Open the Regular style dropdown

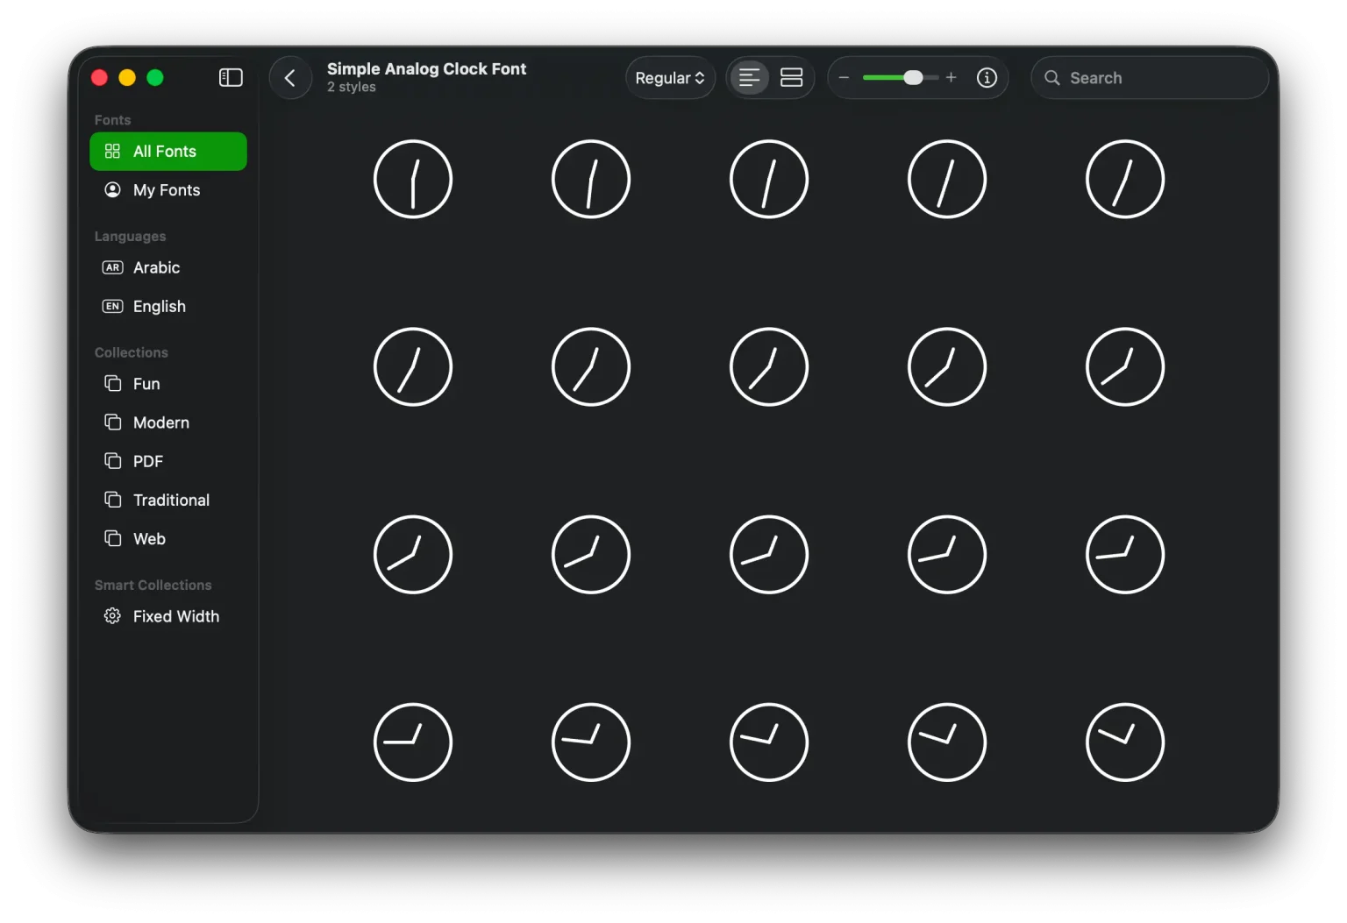pos(669,77)
